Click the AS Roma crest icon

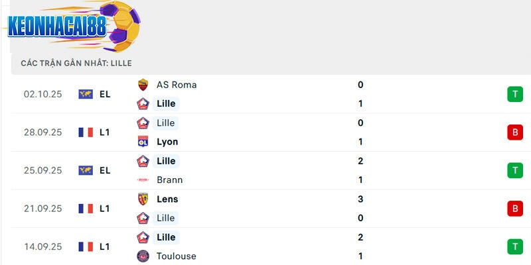[143, 85]
